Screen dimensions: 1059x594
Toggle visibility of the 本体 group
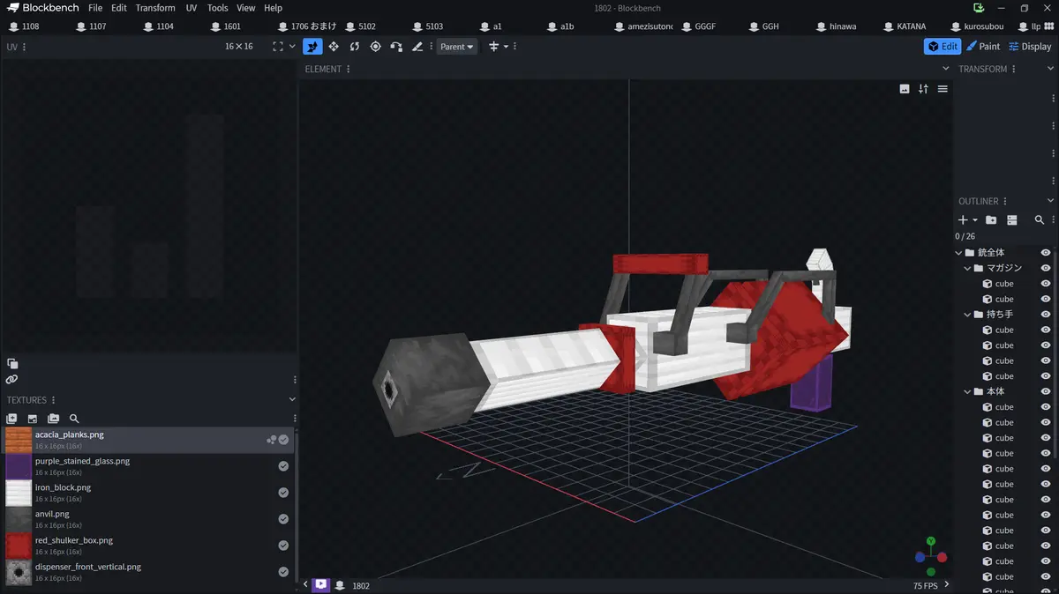point(1046,391)
